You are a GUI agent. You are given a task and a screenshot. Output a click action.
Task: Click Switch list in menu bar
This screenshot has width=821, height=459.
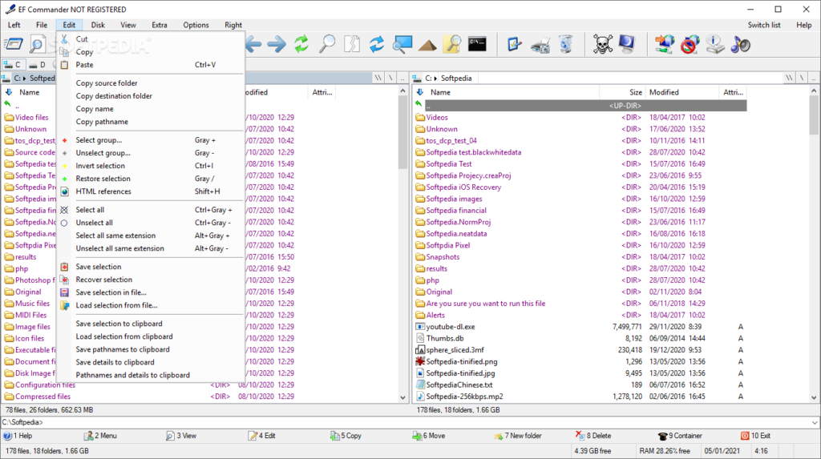[x=764, y=25]
